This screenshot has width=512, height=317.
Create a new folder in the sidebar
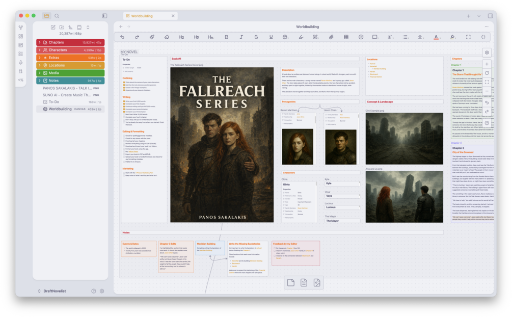(62, 27)
